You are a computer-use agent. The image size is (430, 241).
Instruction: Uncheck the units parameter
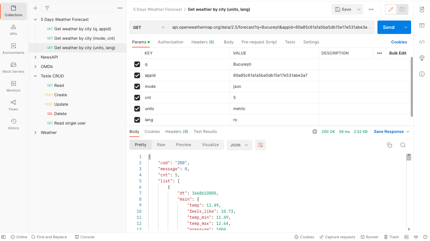(137, 108)
